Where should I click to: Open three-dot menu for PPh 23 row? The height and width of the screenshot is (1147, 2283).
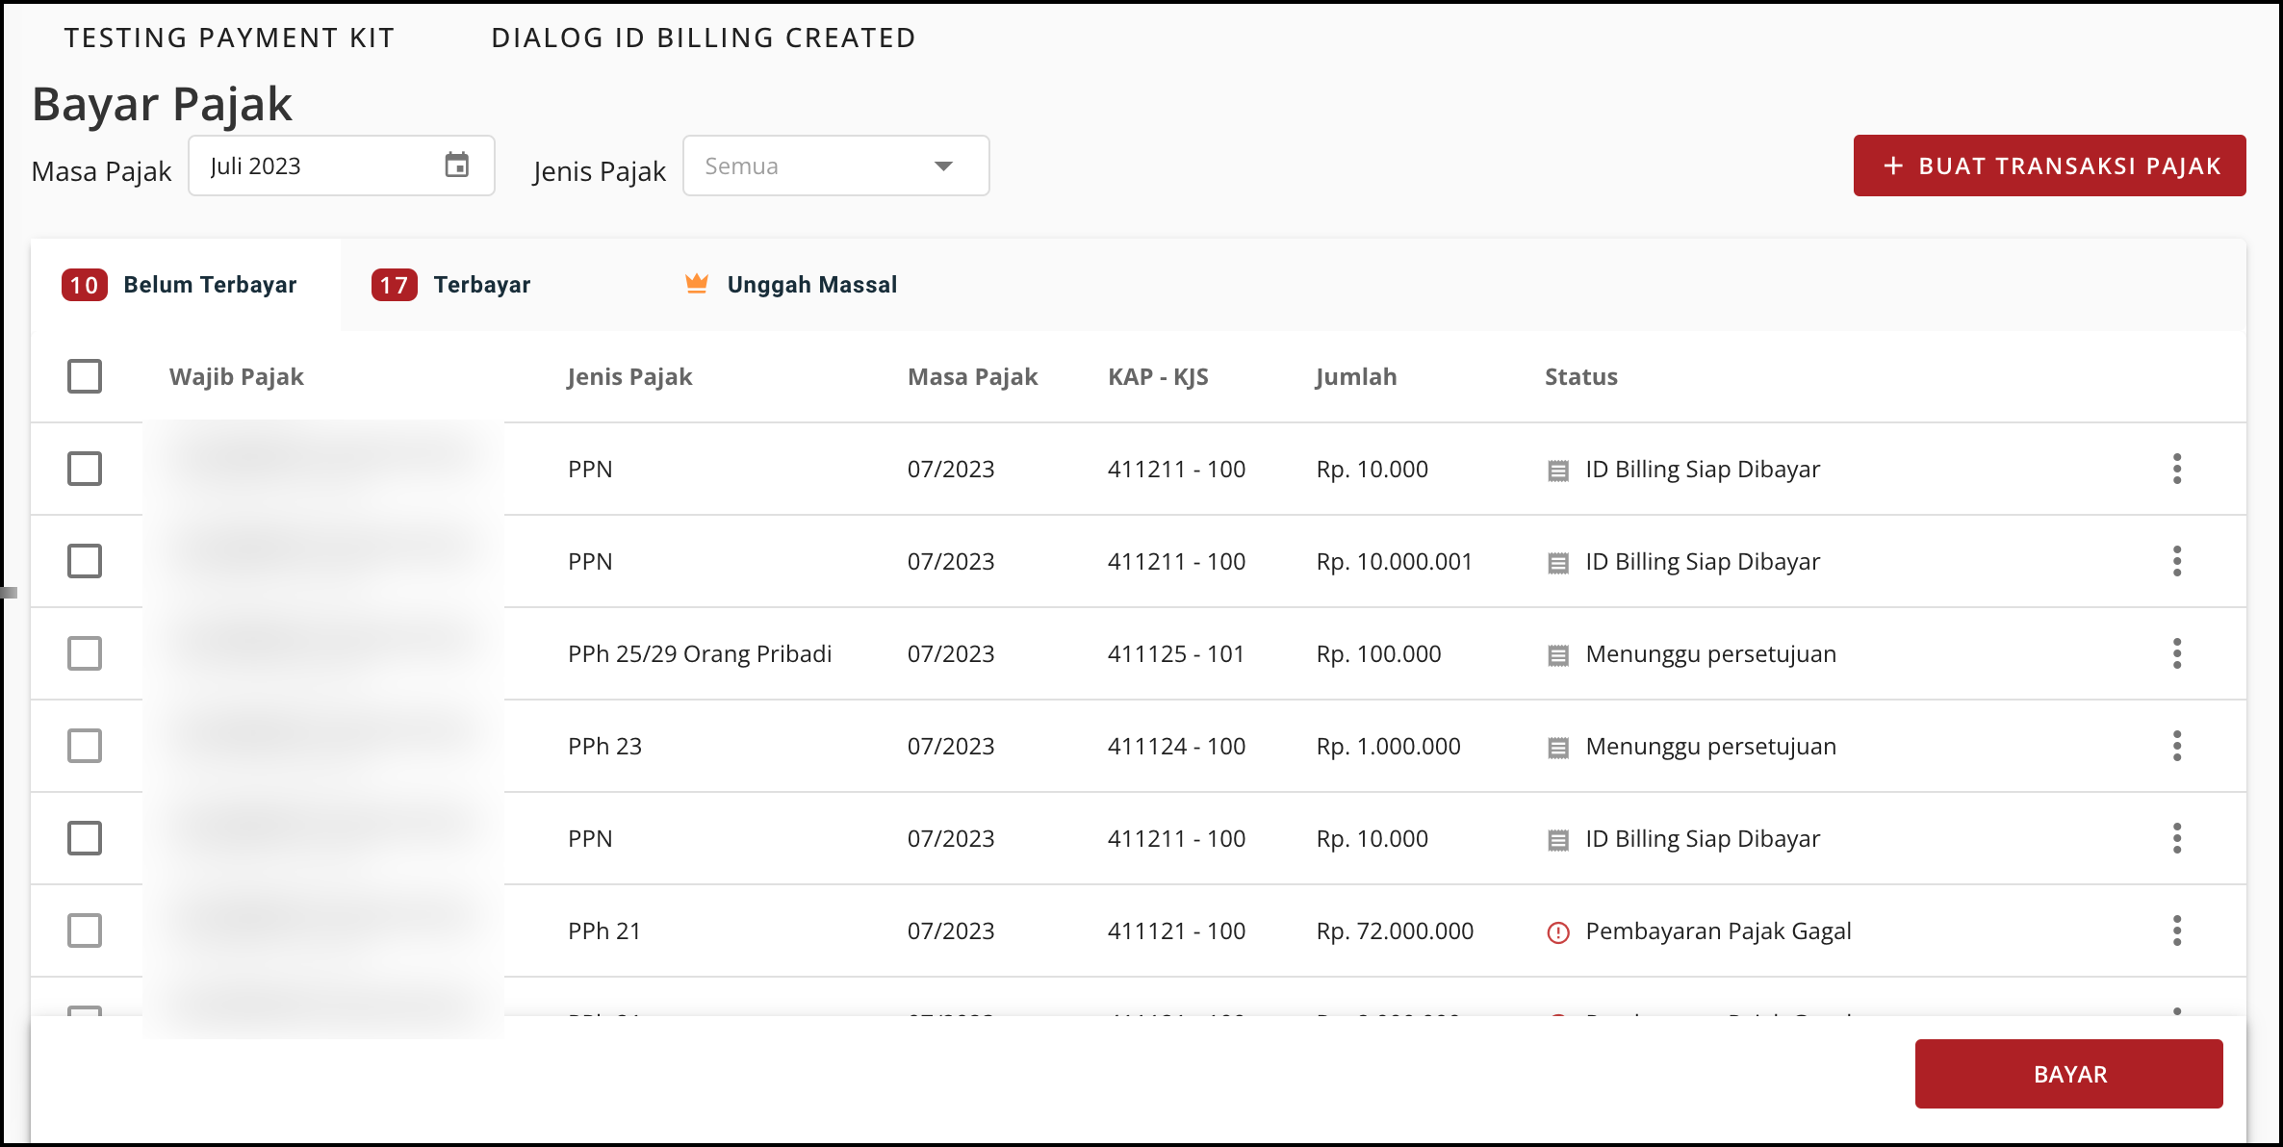click(x=2176, y=746)
